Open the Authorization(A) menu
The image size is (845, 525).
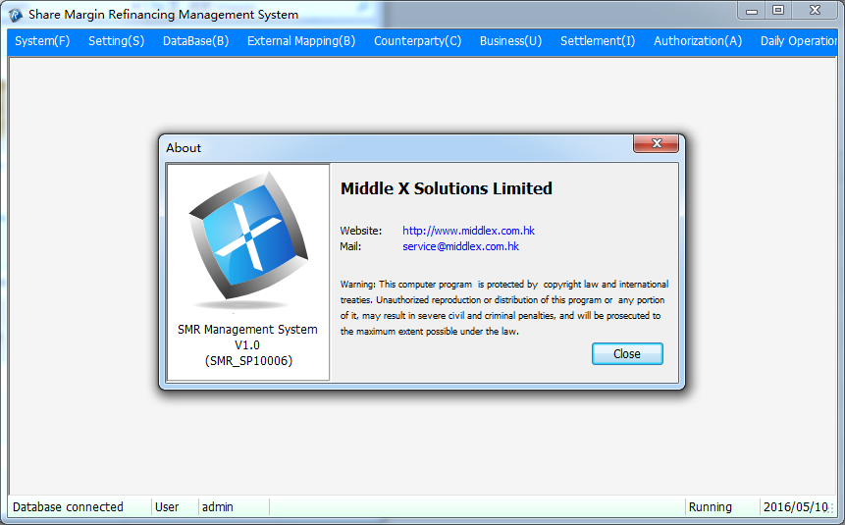pyautogui.click(x=698, y=41)
